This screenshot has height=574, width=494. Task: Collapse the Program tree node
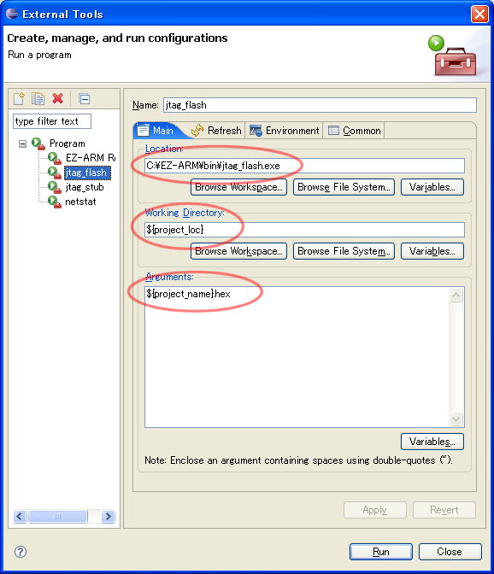tap(23, 143)
